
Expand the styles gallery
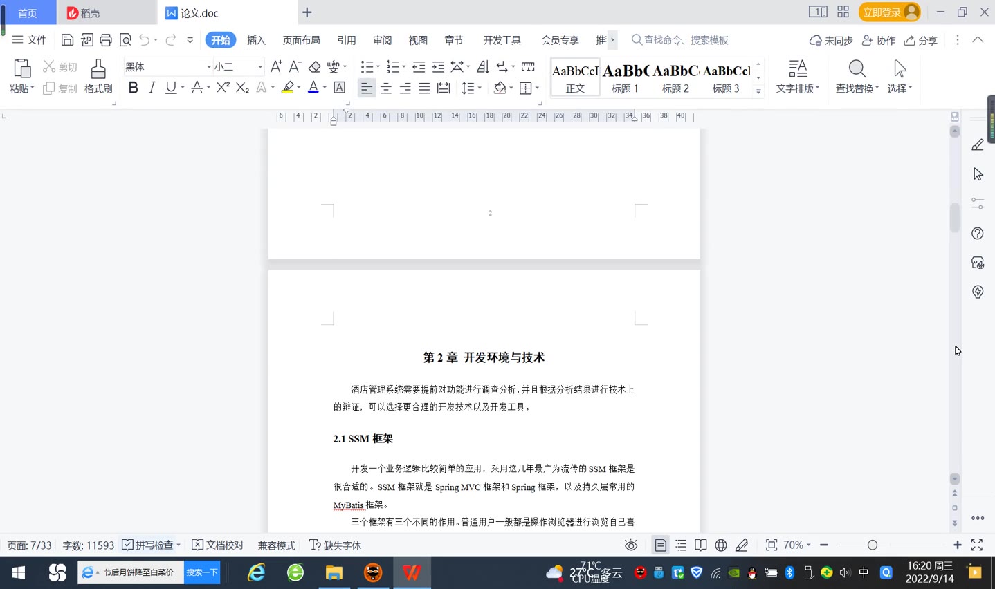pos(758,91)
